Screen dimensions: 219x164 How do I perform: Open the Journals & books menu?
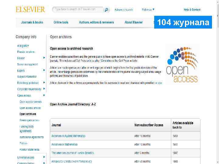pos(32,22)
